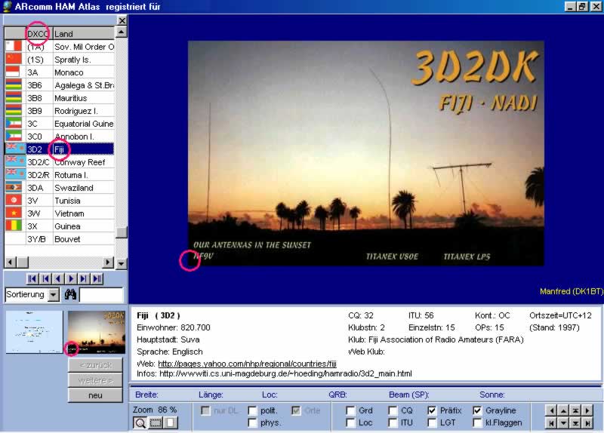
Task: Click the Spratly Is. flag icon
Action: (14, 60)
